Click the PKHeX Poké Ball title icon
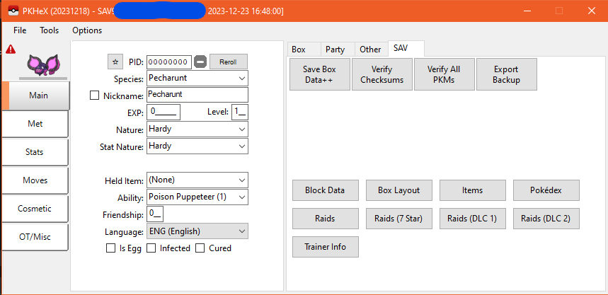Screen dimensions: 608x295 [13, 11]
